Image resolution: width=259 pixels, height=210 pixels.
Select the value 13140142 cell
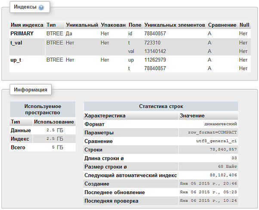pos(155,51)
